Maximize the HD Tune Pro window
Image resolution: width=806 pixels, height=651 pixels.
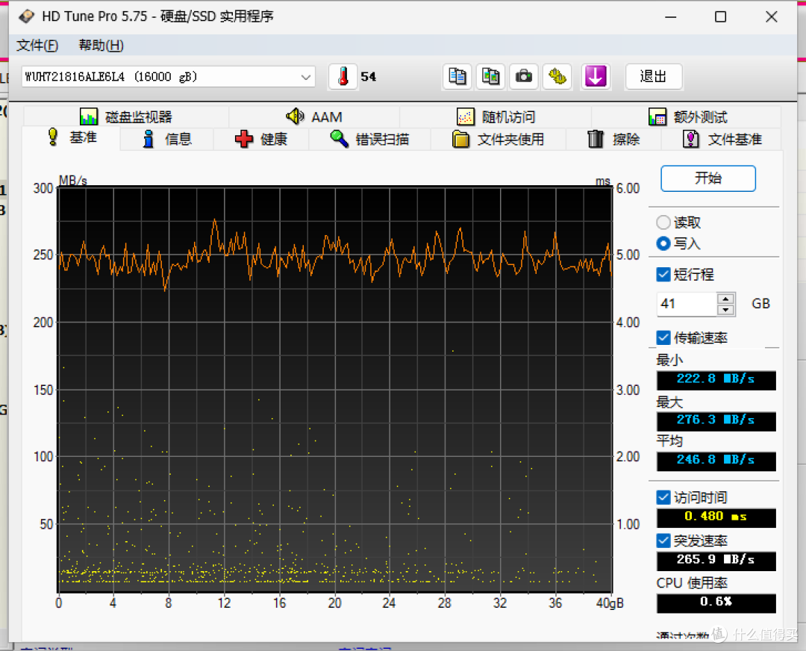pyautogui.click(x=721, y=17)
